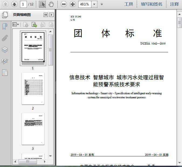Zoom out with the minus button
This screenshot has width=182, height=167.
tap(64, 4)
